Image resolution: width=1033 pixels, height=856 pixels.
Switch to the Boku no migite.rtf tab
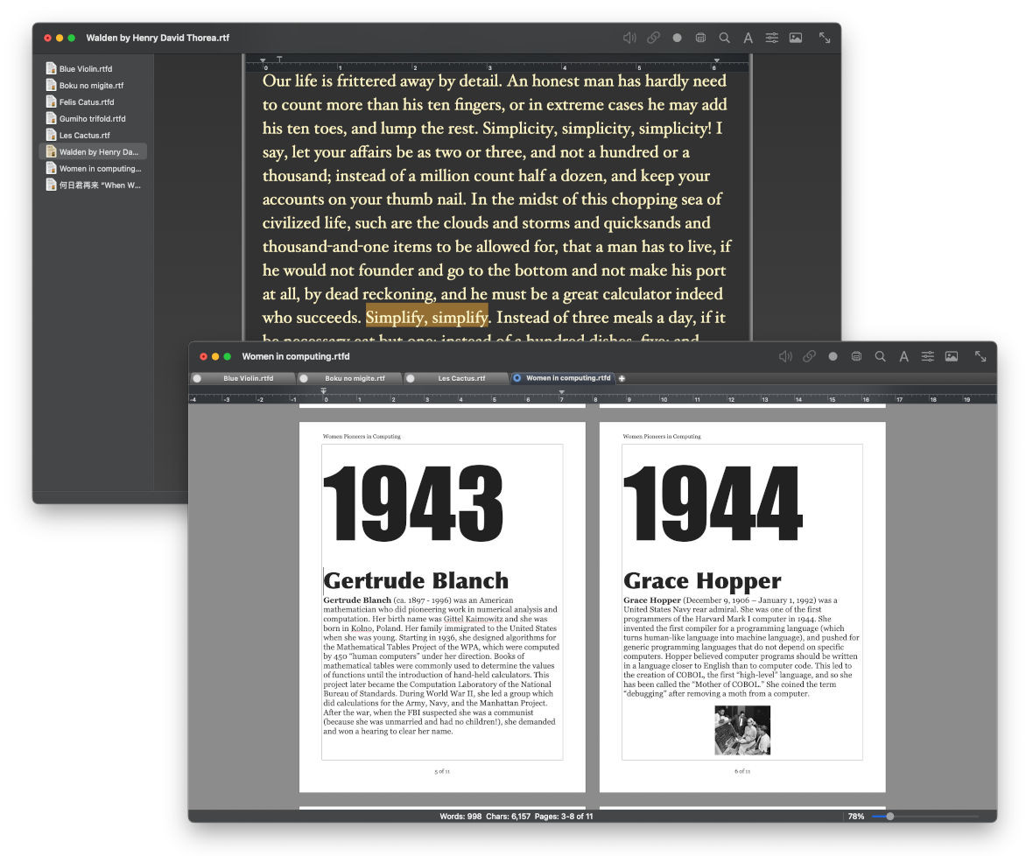pyautogui.click(x=355, y=378)
